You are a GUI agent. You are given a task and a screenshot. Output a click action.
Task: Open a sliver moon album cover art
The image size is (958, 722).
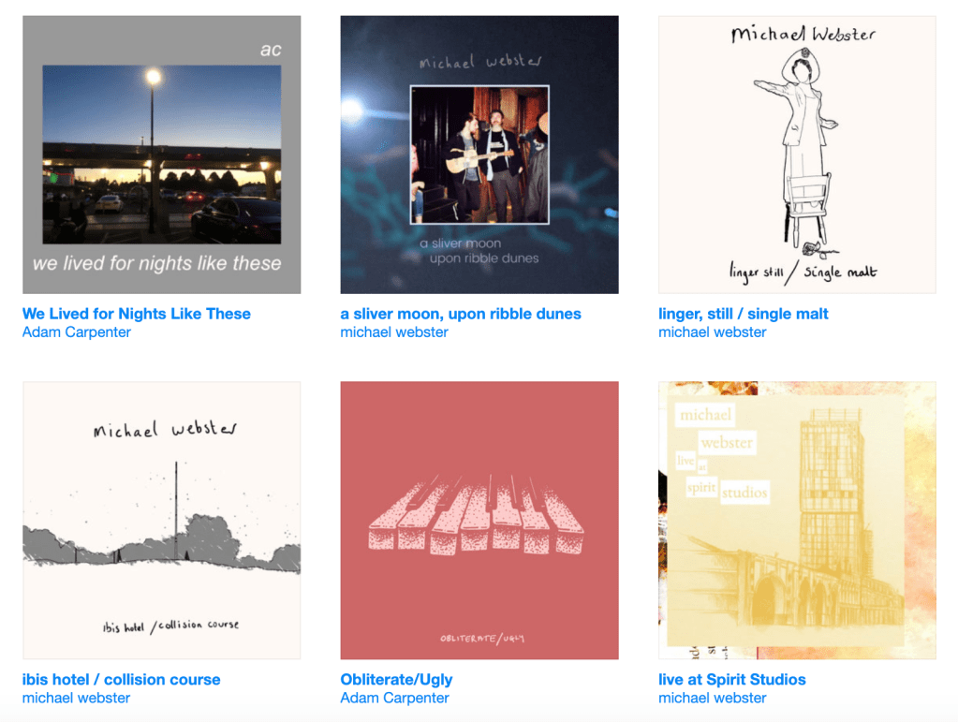[479, 155]
